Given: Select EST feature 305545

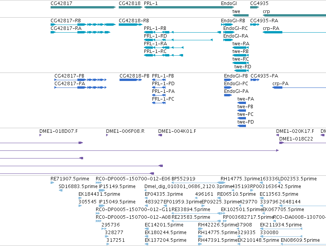Looking at the screenshot, I should [80, 206].
